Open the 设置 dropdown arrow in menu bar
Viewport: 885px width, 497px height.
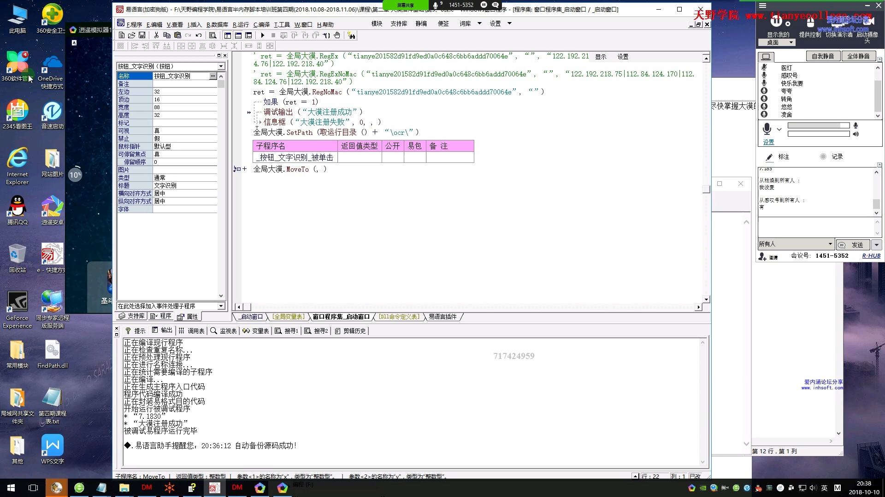click(509, 23)
